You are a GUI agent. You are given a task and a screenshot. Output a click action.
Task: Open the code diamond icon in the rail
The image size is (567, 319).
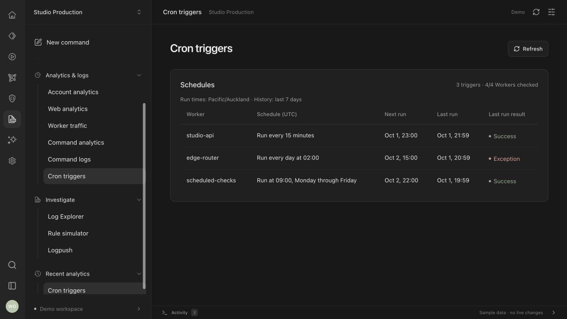tap(12, 36)
